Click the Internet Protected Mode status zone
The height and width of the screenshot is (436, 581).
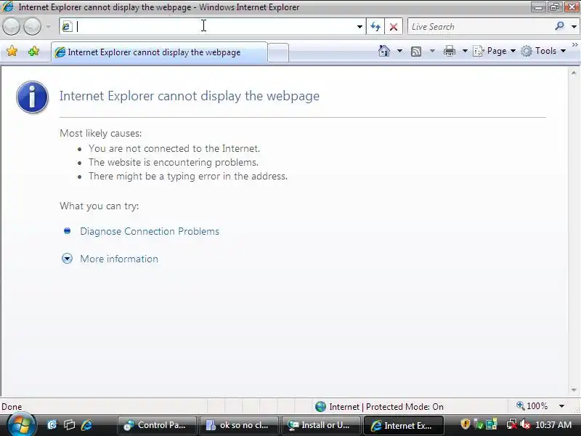(x=379, y=407)
